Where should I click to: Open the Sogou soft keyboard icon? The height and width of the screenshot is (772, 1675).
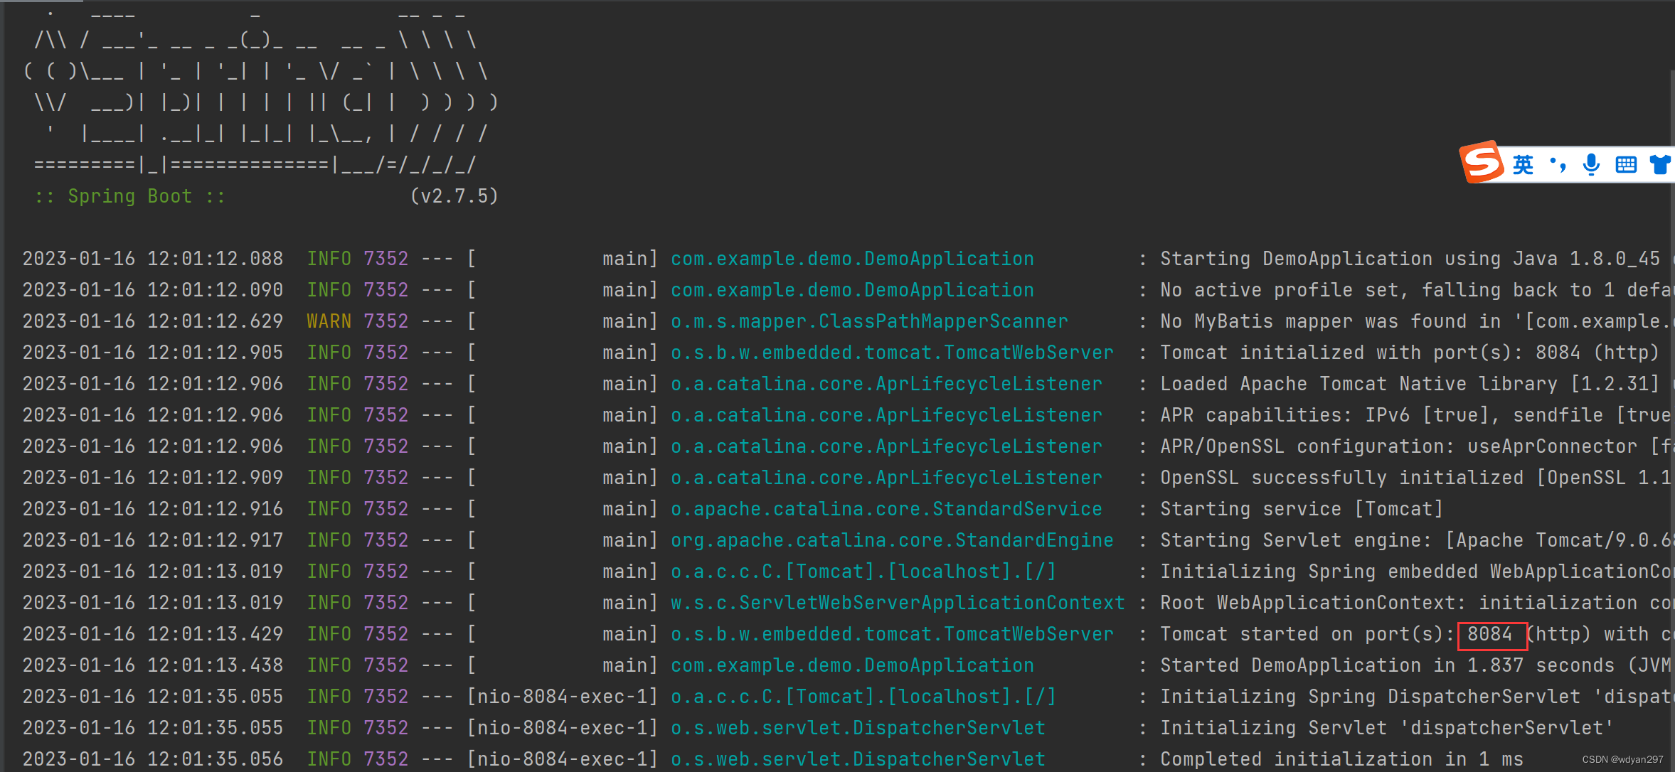click(x=1626, y=165)
